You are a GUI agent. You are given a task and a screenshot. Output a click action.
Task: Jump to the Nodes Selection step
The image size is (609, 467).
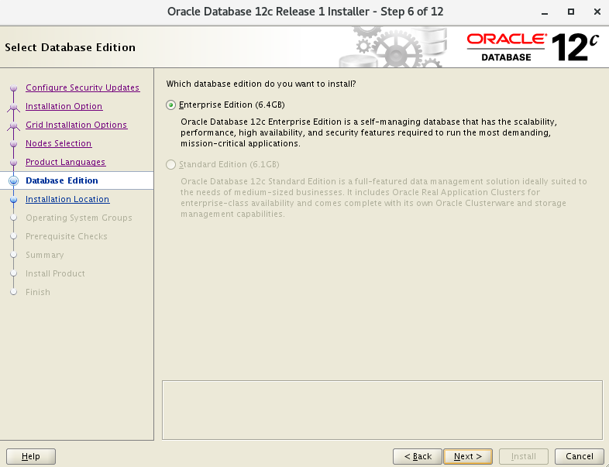(x=58, y=143)
